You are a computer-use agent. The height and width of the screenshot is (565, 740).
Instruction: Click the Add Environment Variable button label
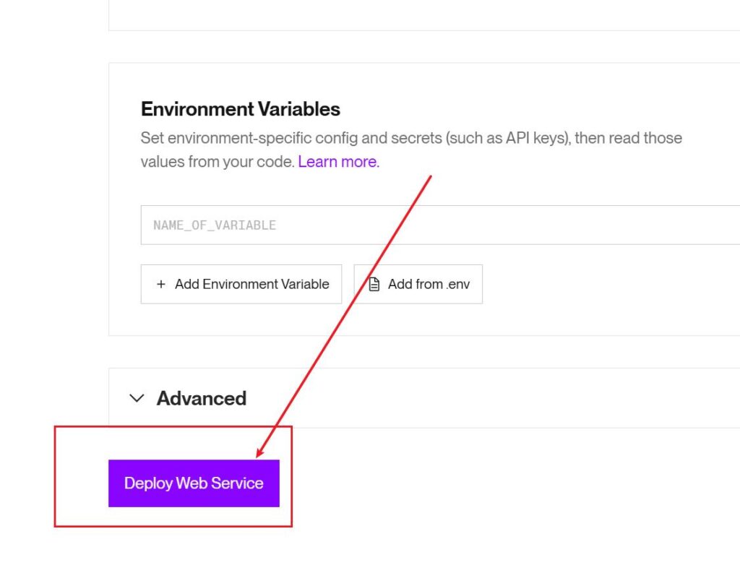tap(251, 284)
